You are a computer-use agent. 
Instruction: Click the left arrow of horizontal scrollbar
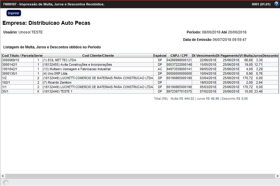pyautogui.click(x=3, y=176)
